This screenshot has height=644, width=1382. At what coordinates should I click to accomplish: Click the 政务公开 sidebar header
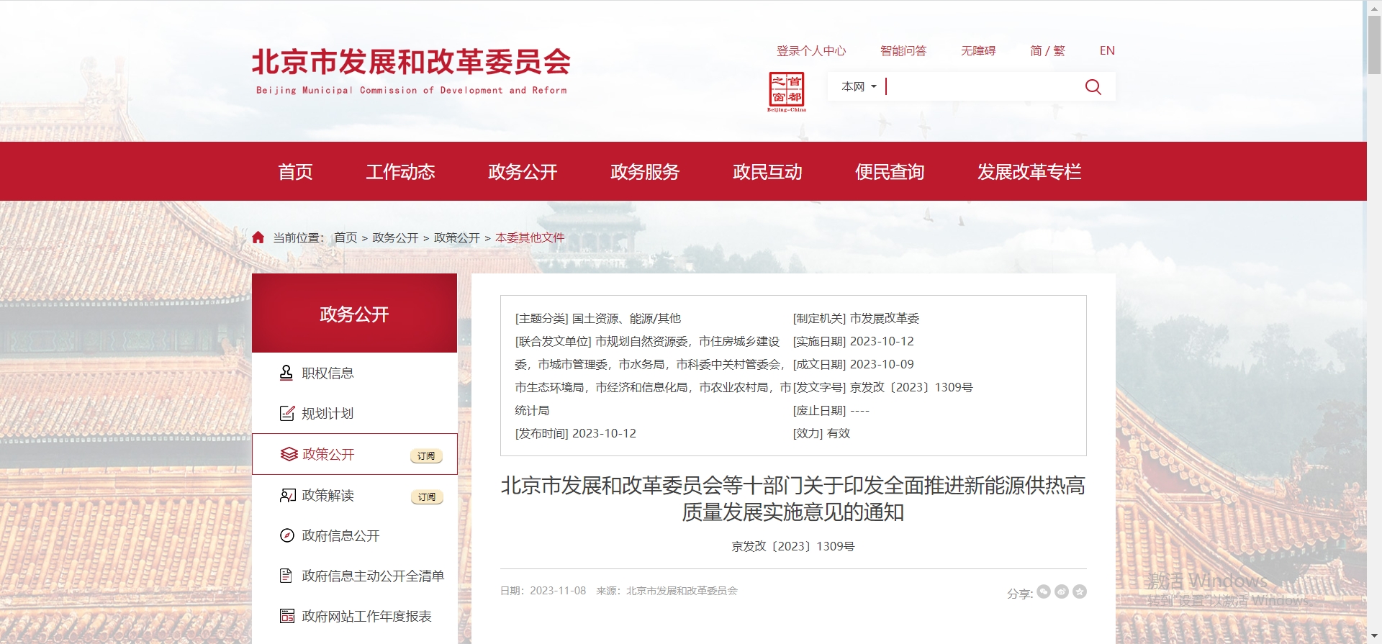(354, 313)
